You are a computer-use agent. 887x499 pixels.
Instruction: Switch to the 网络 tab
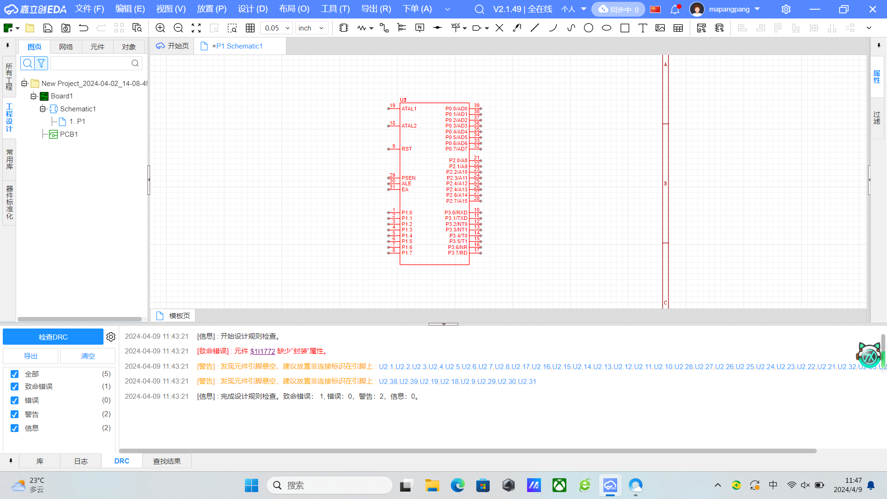click(66, 47)
